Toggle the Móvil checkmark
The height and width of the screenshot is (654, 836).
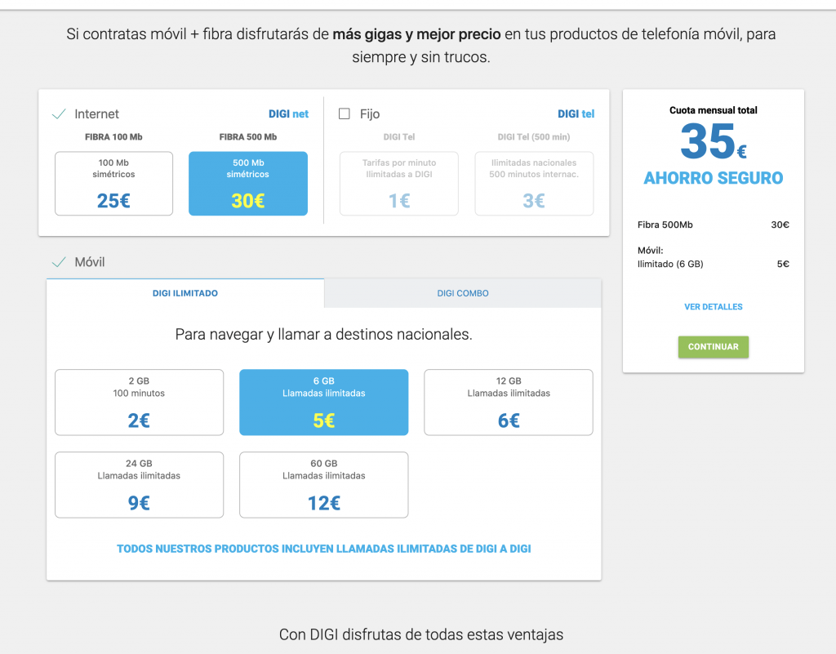click(59, 262)
